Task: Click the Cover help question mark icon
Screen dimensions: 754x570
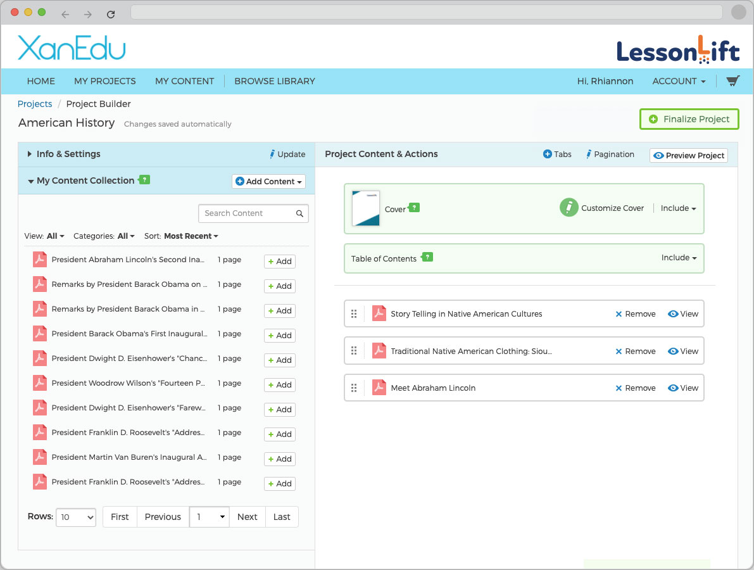Action: tap(415, 207)
